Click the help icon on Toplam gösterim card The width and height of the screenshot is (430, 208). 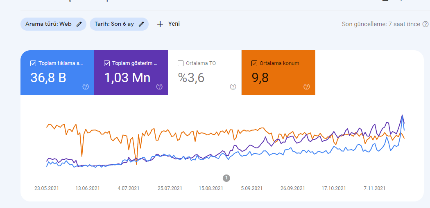(x=159, y=87)
